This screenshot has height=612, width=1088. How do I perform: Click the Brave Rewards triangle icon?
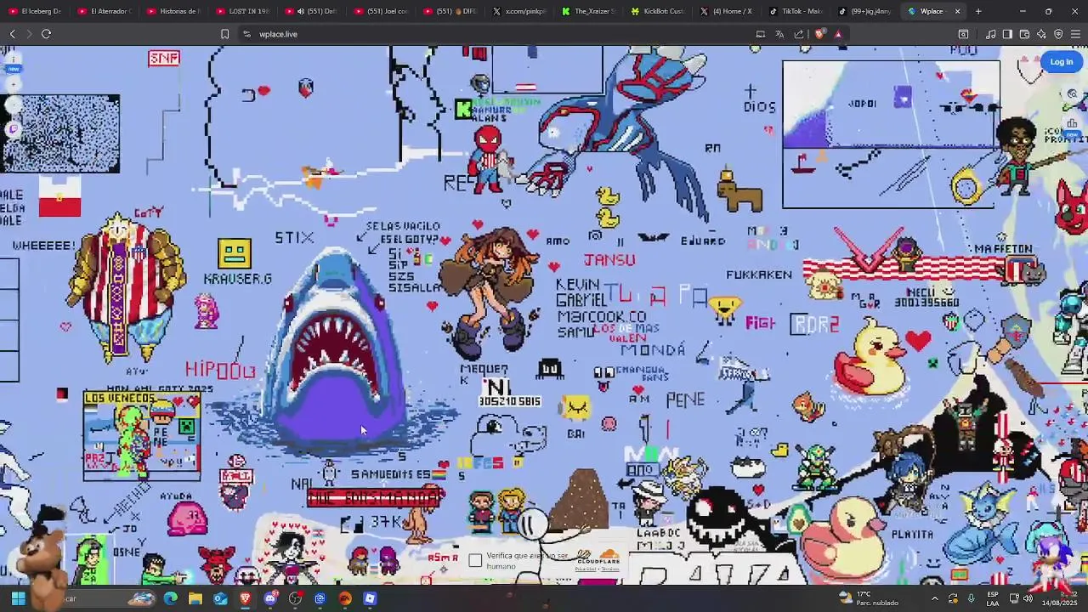838,34
